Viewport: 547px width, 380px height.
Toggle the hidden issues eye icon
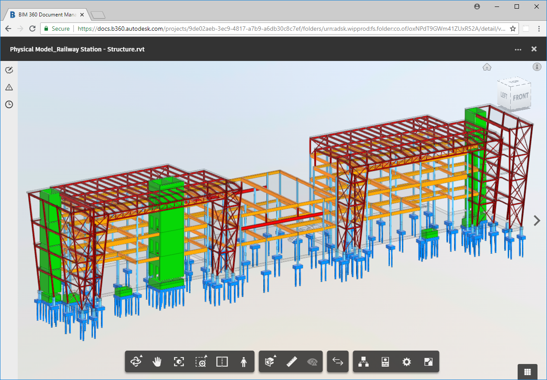(312, 362)
